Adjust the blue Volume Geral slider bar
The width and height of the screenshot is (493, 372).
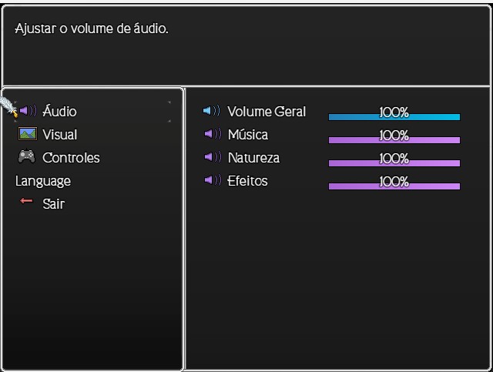pos(394,117)
